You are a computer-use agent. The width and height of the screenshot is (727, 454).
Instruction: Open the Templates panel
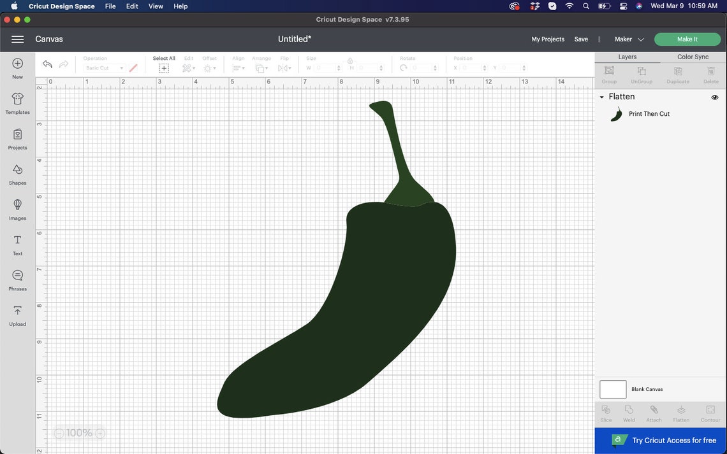[17, 102]
